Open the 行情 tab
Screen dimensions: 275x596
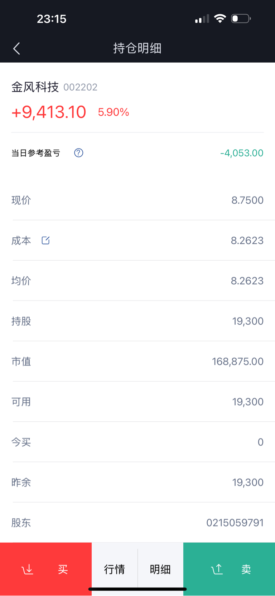click(x=115, y=569)
